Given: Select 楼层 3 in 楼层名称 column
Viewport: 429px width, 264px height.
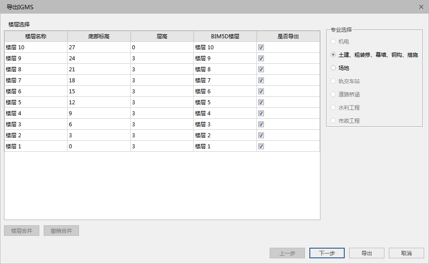Looking at the screenshot, I should [36, 125].
